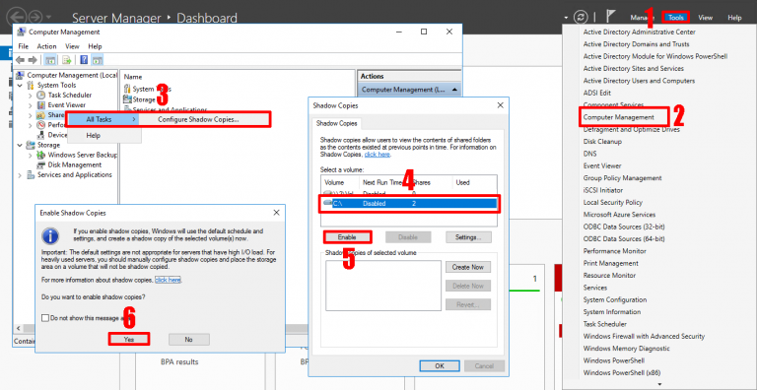The height and width of the screenshot is (390, 757).
Task: Click the Server Manager refresh icon
Action: coord(581,18)
